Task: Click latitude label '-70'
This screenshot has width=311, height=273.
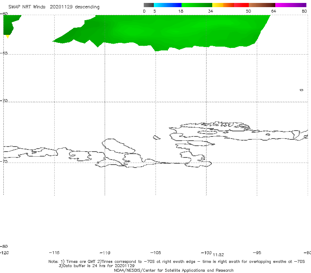Action: click(4, 100)
